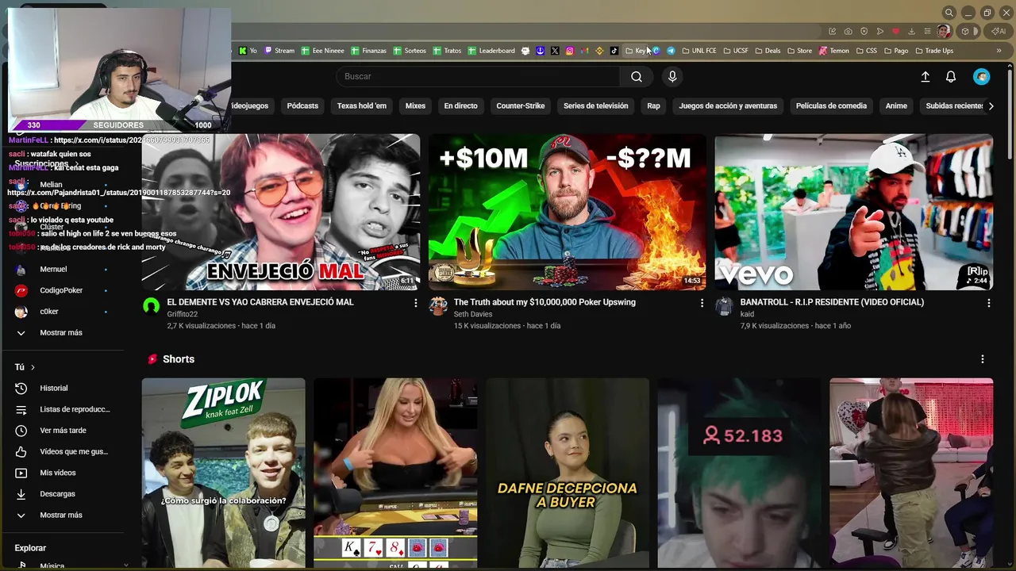Open Vídeos que me gustan in the sidebar
Screen dimensions: 1016x571
[63, 451]
